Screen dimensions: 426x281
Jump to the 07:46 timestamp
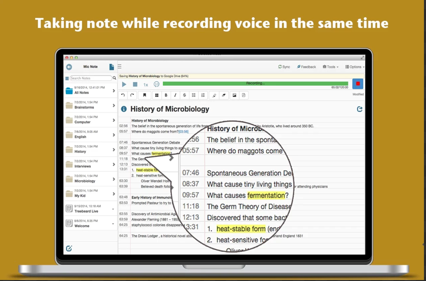tap(123, 142)
